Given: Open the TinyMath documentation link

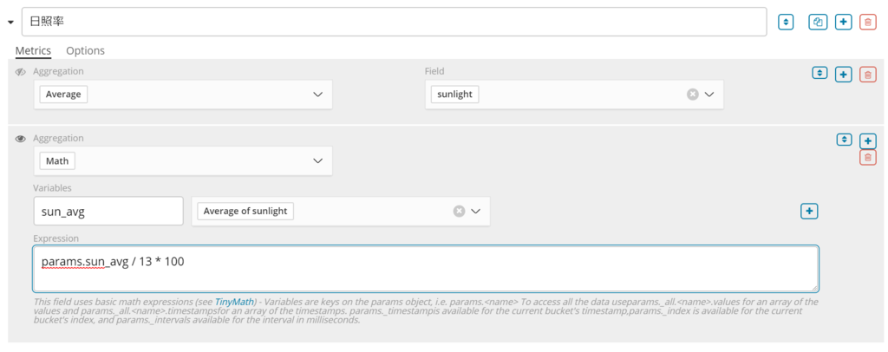Looking at the screenshot, I should click(234, 302).
